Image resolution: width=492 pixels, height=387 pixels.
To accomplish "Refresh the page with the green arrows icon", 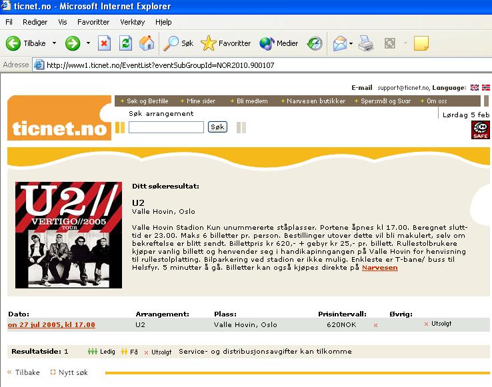I will coord(125,43).
